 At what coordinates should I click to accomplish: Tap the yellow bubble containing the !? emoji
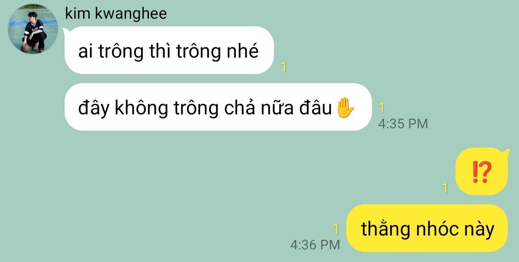(x=482, y=171)
